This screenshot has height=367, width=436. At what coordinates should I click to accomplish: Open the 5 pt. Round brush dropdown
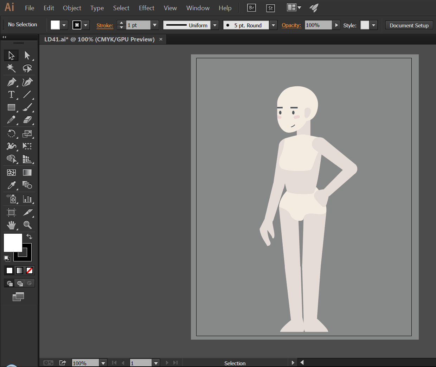tap(273, 25)
